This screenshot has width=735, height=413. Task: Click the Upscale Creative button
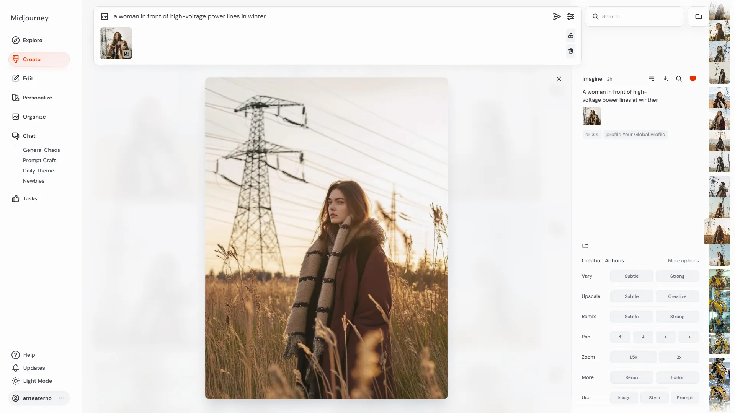[x=677, y=296]
